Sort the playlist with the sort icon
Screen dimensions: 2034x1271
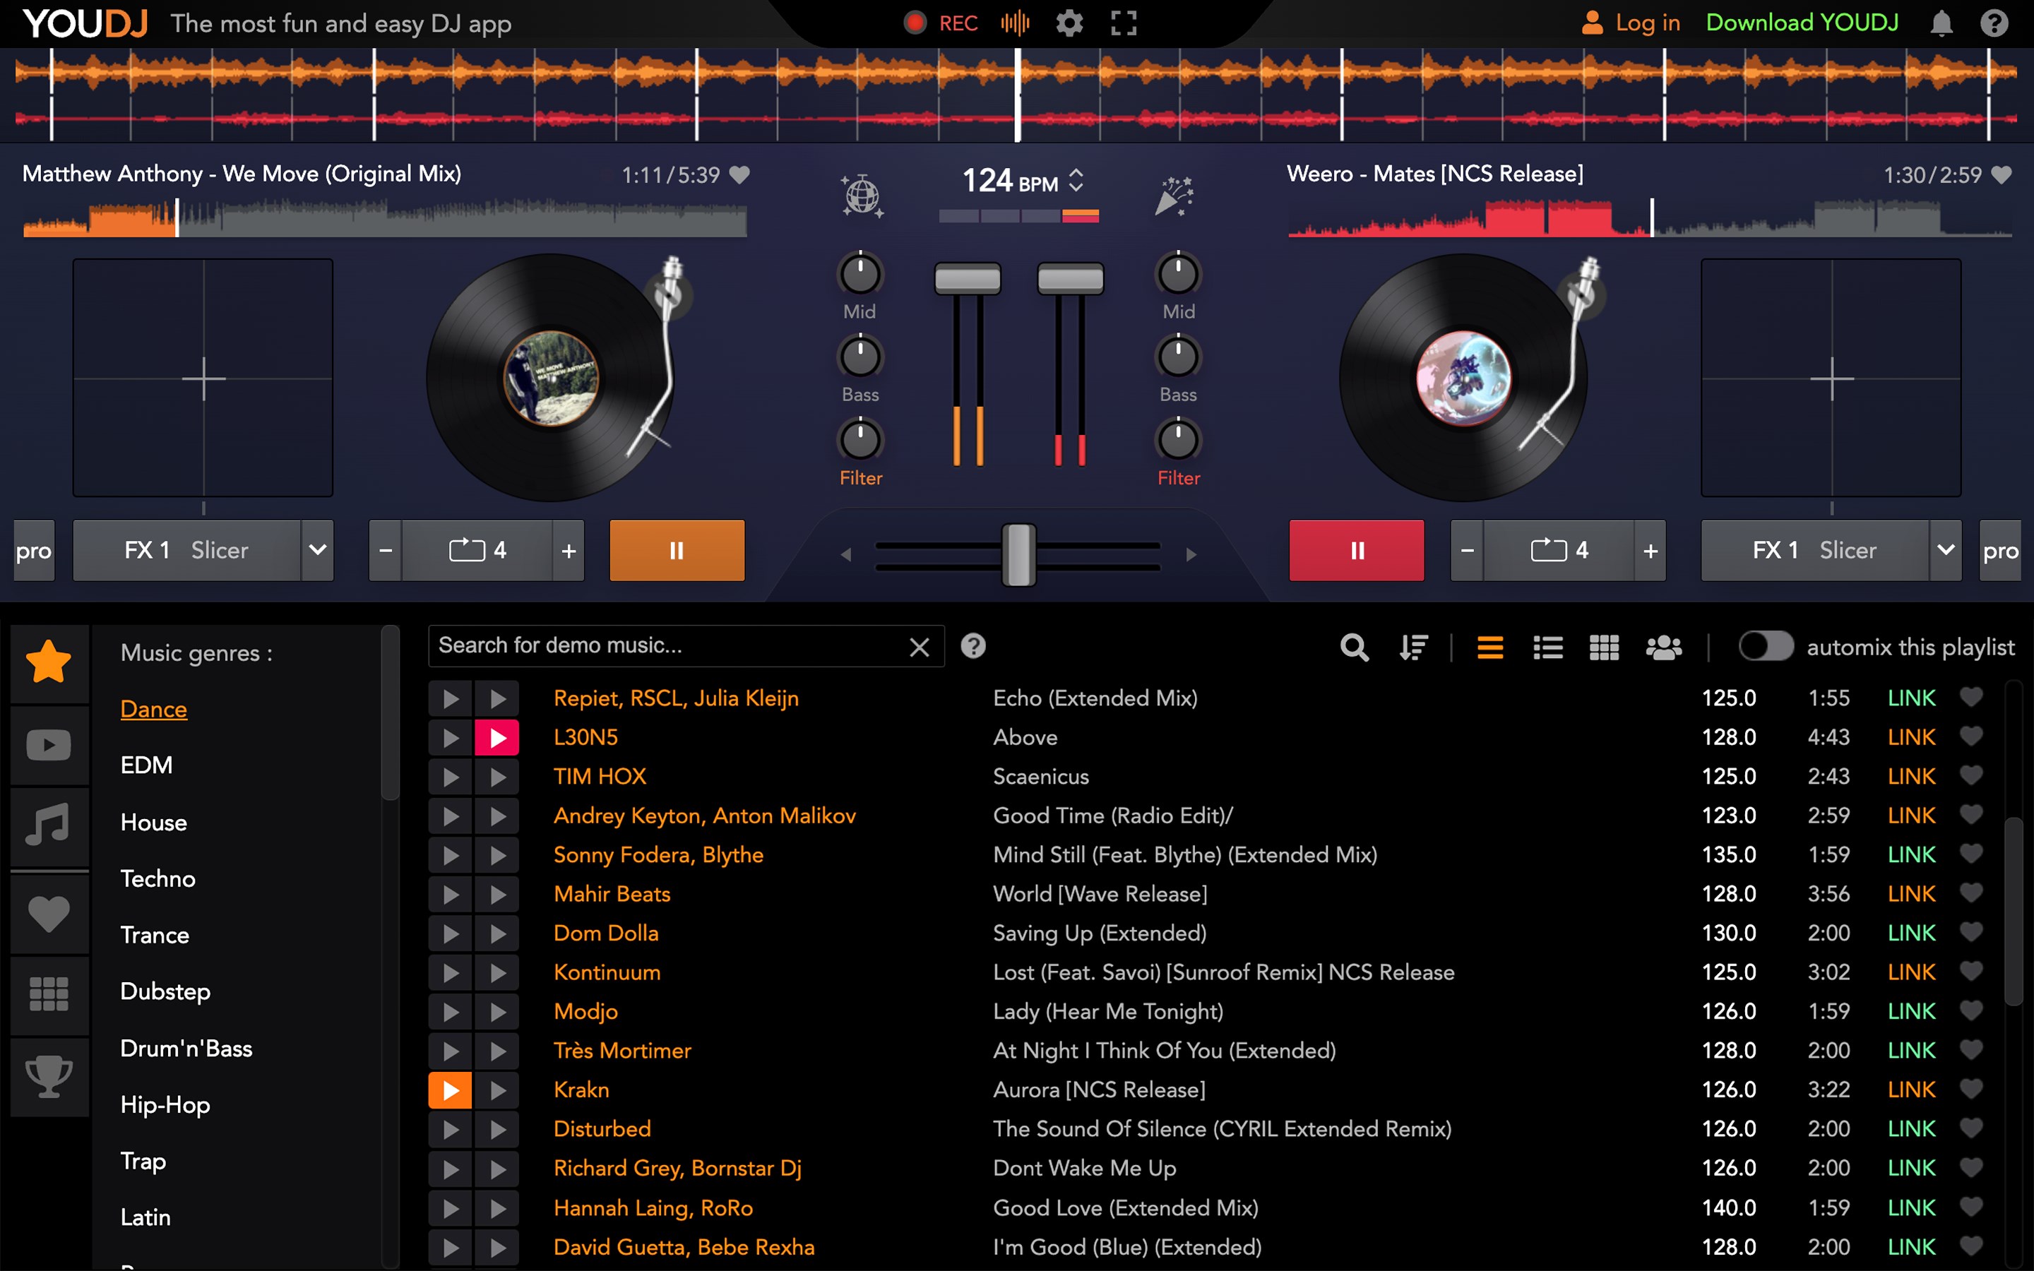tap(1414, 648)
